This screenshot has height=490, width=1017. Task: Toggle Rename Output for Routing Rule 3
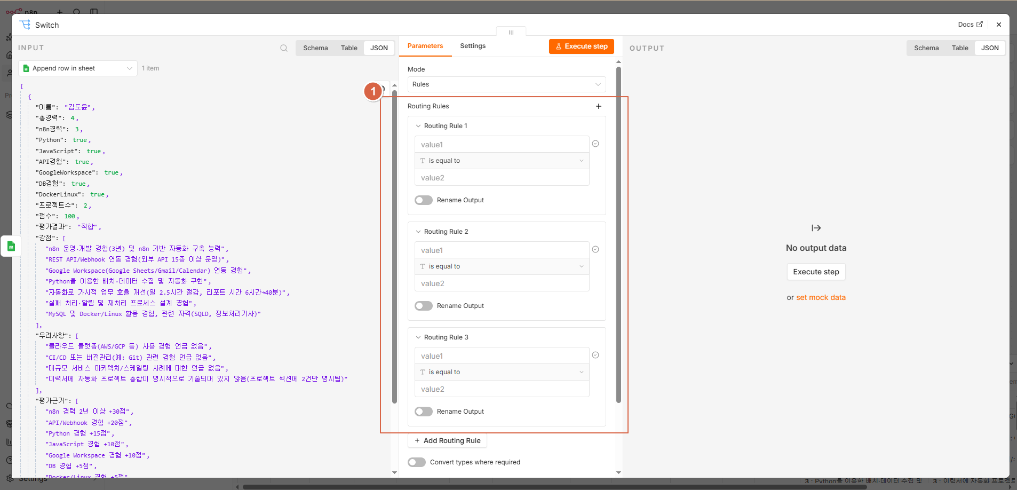pos(424,412)
